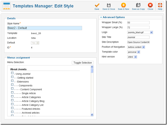Screen dimensions: 167x125
Task: Click the menu list scrollbar thumb
Action: point(92,71)
